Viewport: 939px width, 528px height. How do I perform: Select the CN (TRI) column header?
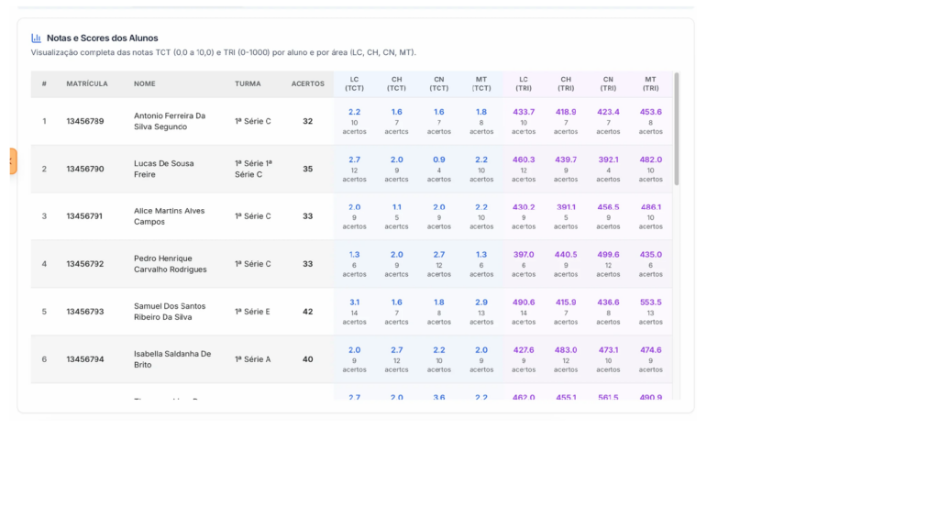608,84
